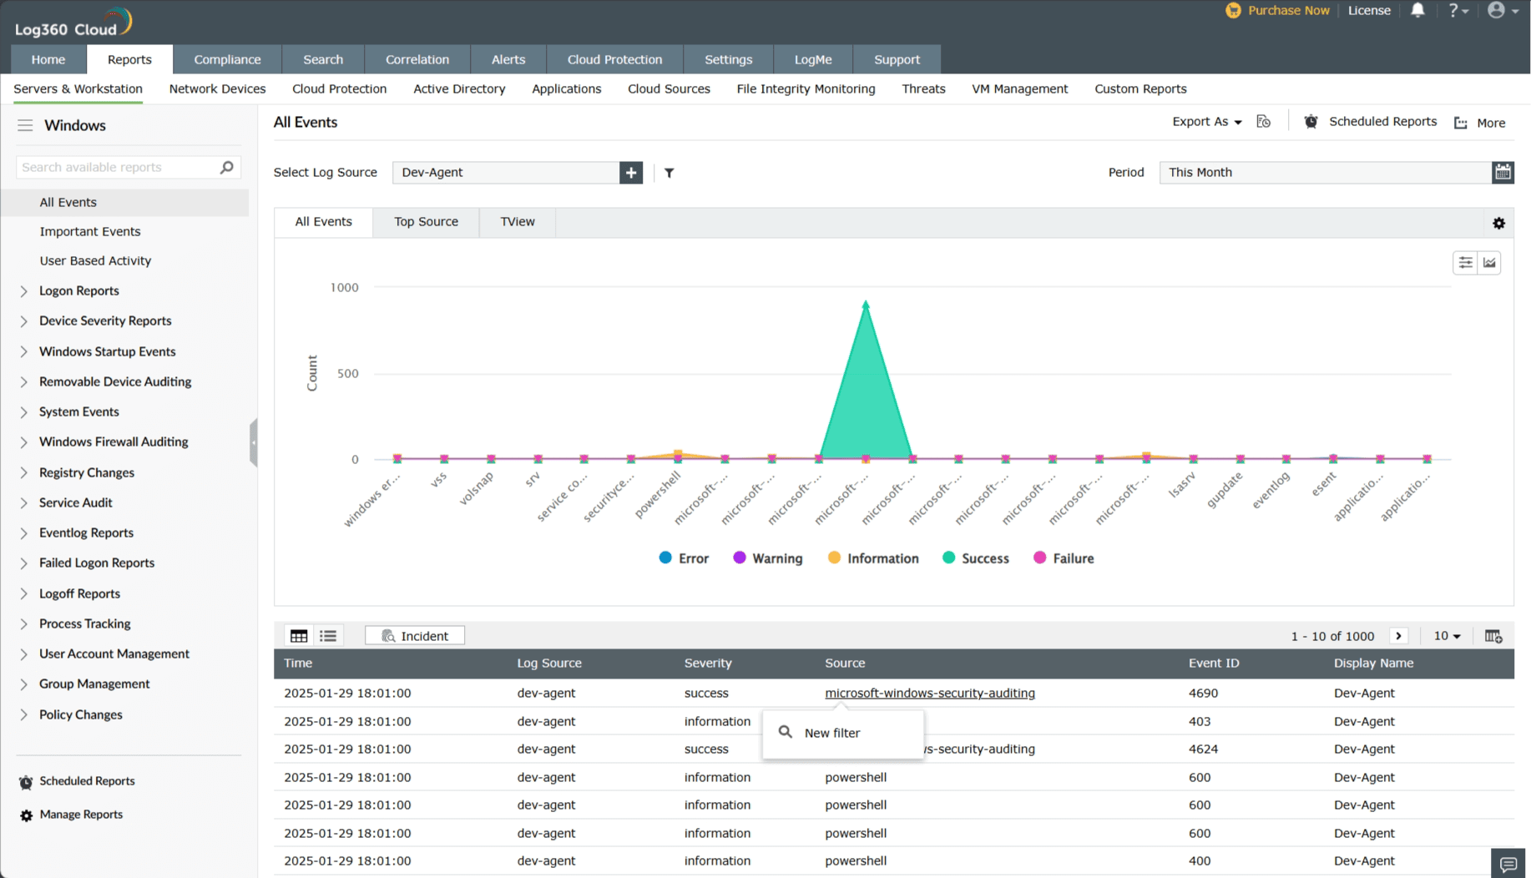This screenshot has width=1531, height=878.
Task: Click the Success peak data point in chart
Action: coord(866,305)
